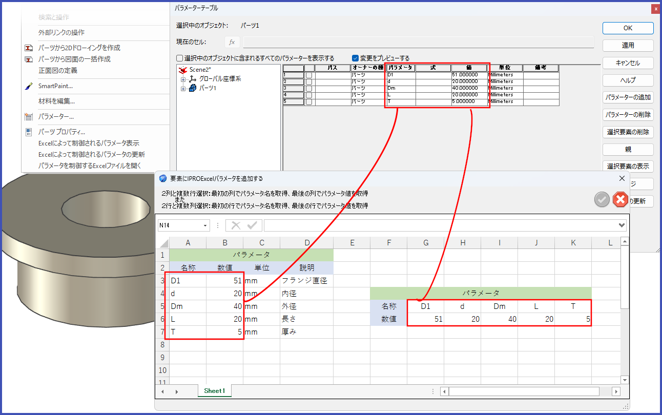Viewport: 662px width, 415px height.
Task: Click the IPRO Excel dialog title icon
Action: coord(163,178)
